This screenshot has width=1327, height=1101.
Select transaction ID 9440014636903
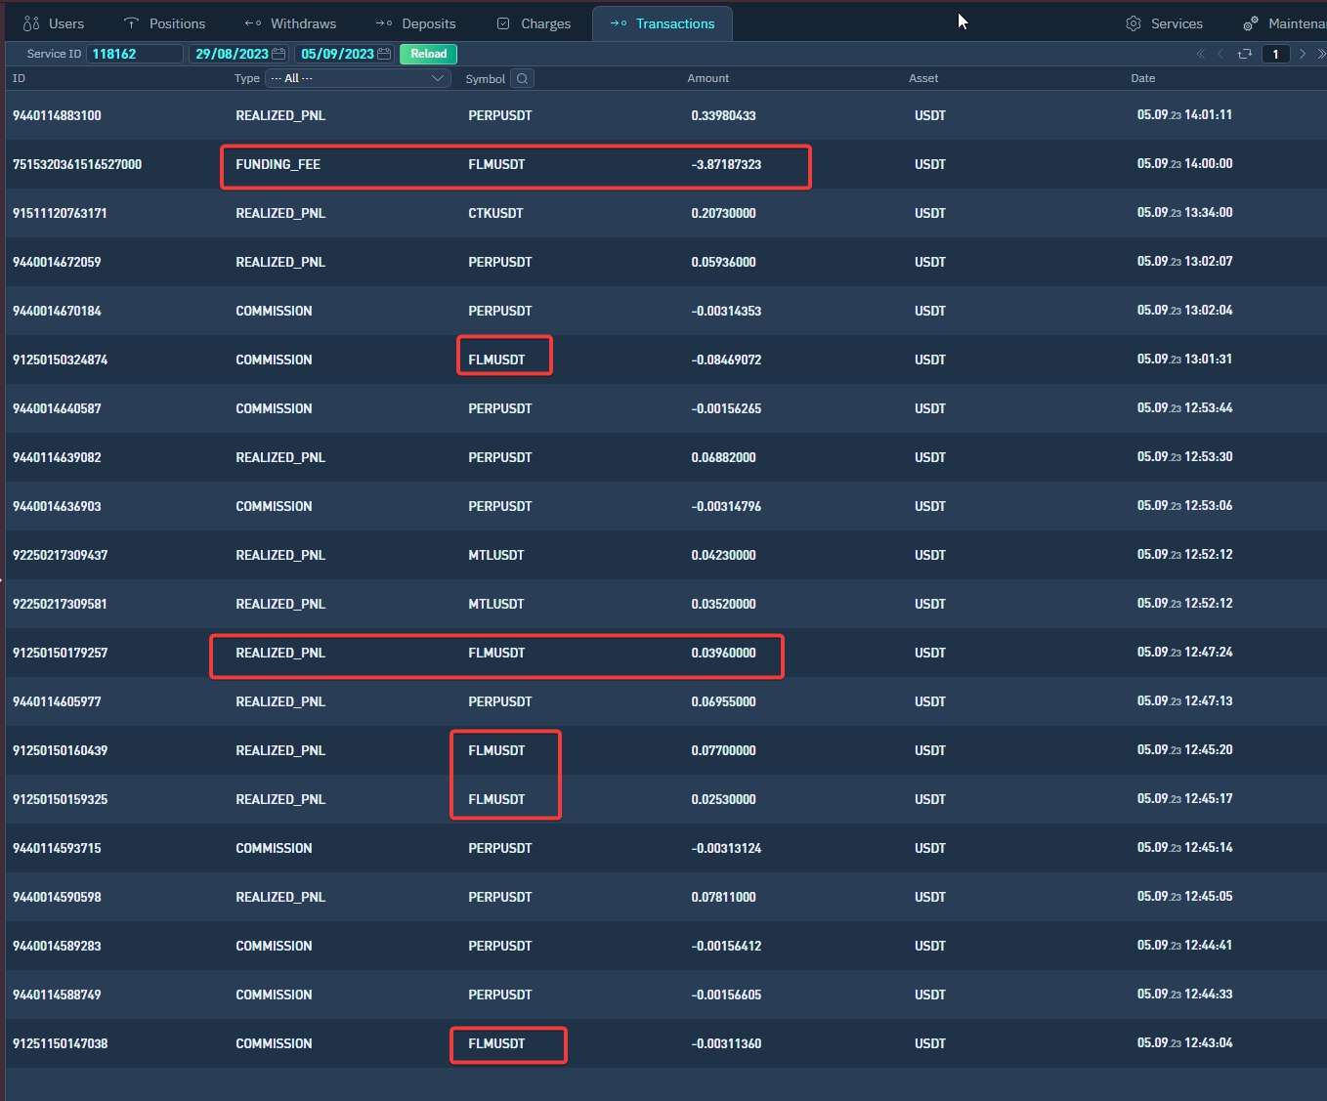click(57, 506)
